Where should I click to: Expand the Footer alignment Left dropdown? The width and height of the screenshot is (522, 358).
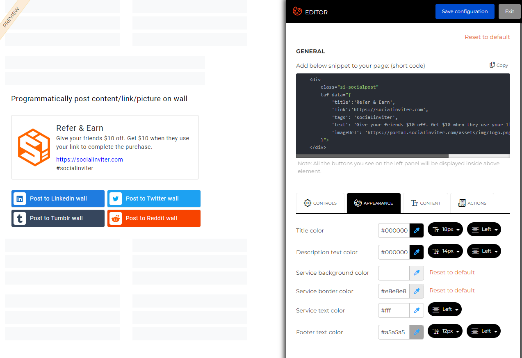(483, 331)
